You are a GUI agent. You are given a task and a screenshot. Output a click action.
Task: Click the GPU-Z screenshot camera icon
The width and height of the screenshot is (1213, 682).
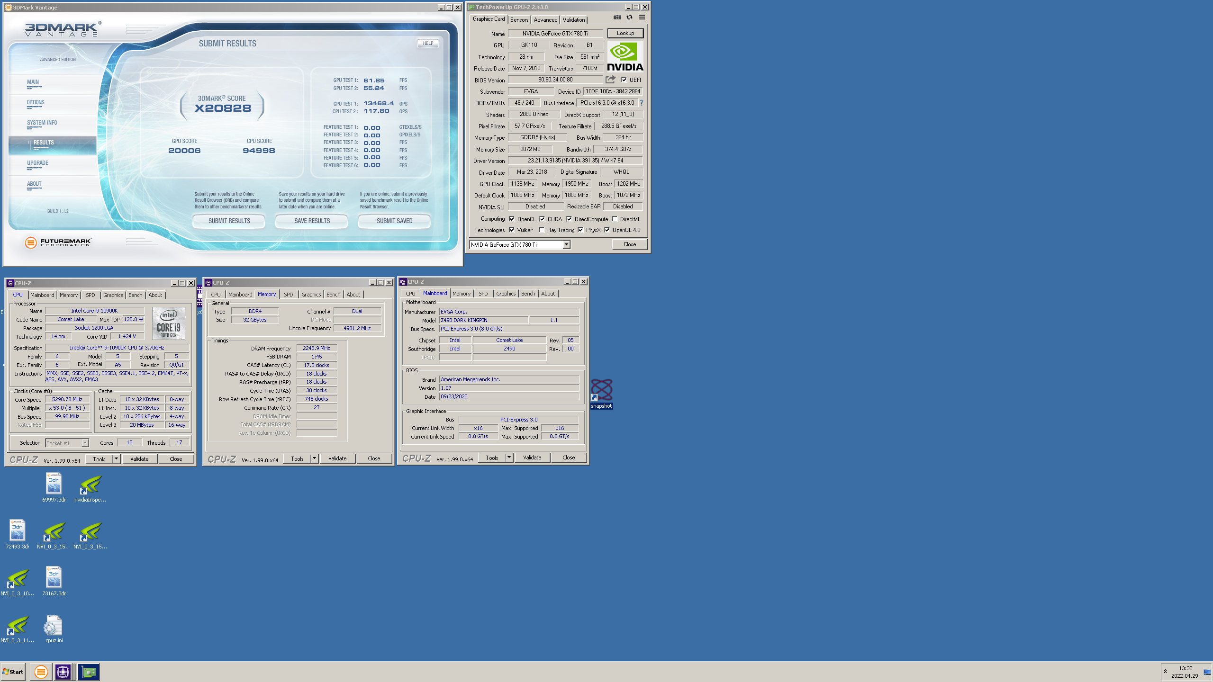[x=617, y=17]
